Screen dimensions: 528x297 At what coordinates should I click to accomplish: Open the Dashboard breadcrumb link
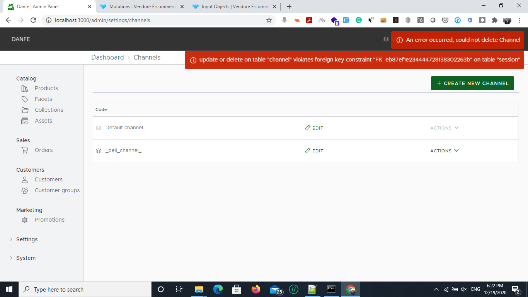[x=107, y=57]
